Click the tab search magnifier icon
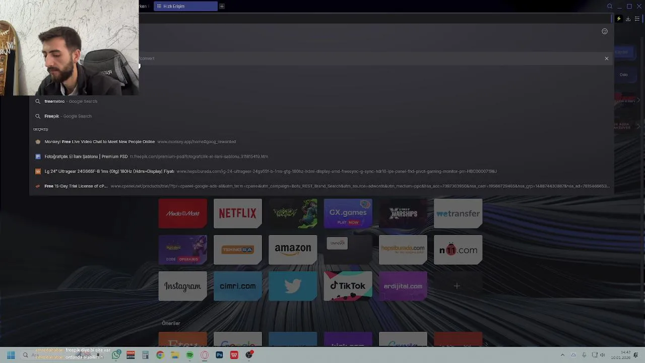The width and height of the screenshot is (645, 363). tap(610, 6)
